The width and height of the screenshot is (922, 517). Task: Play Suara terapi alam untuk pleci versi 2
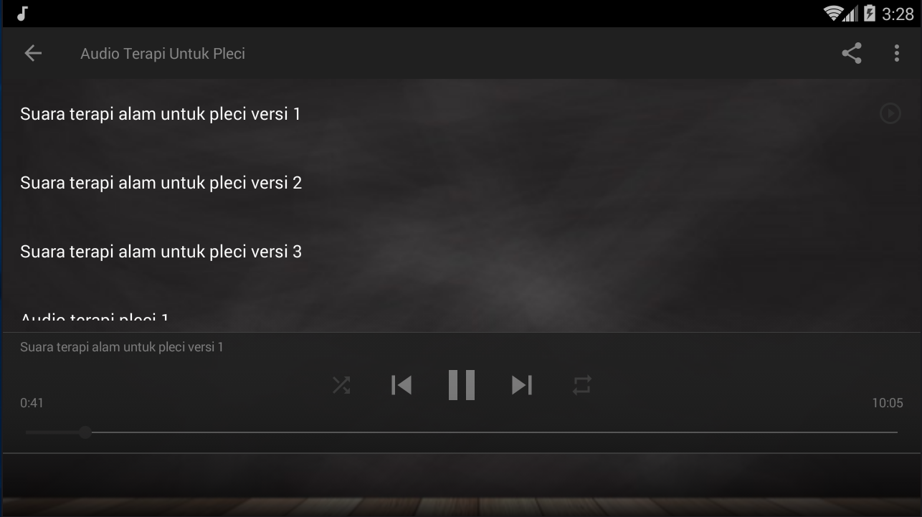tap(461, 182)
